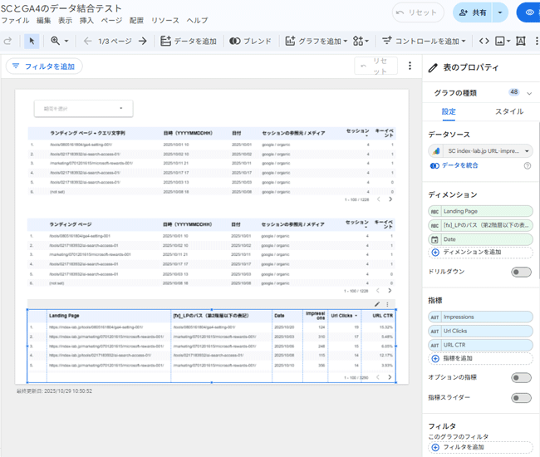Click the help icon beside データを統合

pos(528,166)
